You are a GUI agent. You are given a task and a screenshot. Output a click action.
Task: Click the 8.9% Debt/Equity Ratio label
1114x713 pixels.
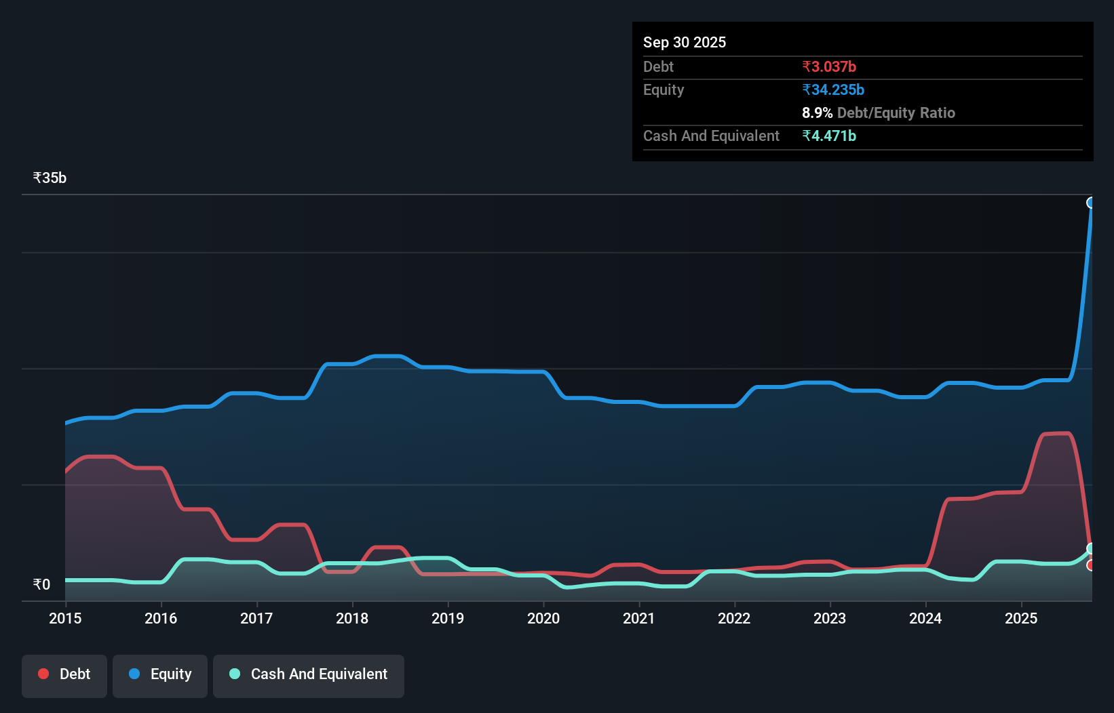click(879, 113)
